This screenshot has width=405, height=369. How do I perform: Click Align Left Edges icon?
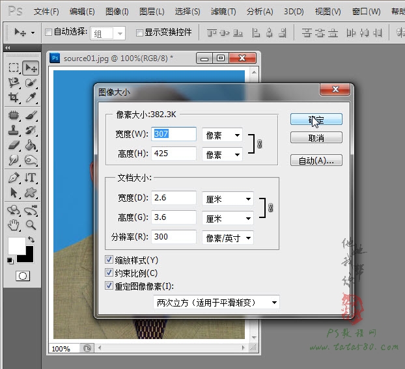256,33
